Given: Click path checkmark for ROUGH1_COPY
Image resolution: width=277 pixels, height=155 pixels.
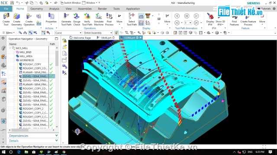Looking at the screenshot, I should coord(51,64).
